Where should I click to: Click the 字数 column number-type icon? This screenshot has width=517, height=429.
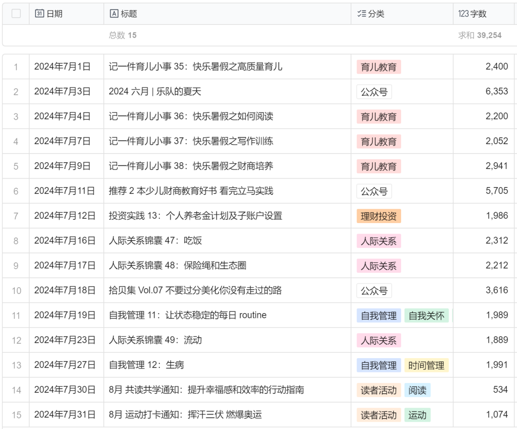coord(463,13)
